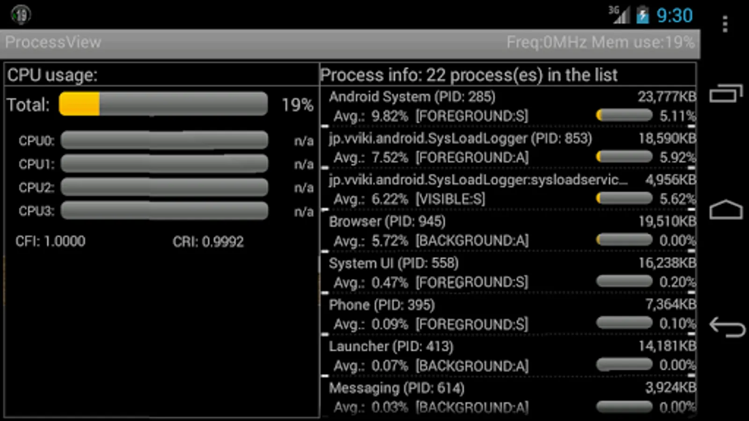This screenshot has height=421, width=749.
Task: Tap the CPU0 usage bar
Action: (164, 140)
